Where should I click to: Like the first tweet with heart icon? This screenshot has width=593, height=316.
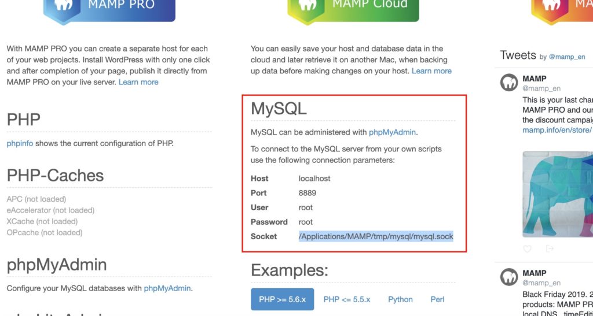coord(527,248)
